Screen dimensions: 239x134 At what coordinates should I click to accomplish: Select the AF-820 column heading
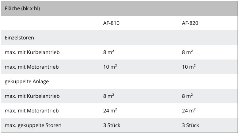click(x=190, y=23)
